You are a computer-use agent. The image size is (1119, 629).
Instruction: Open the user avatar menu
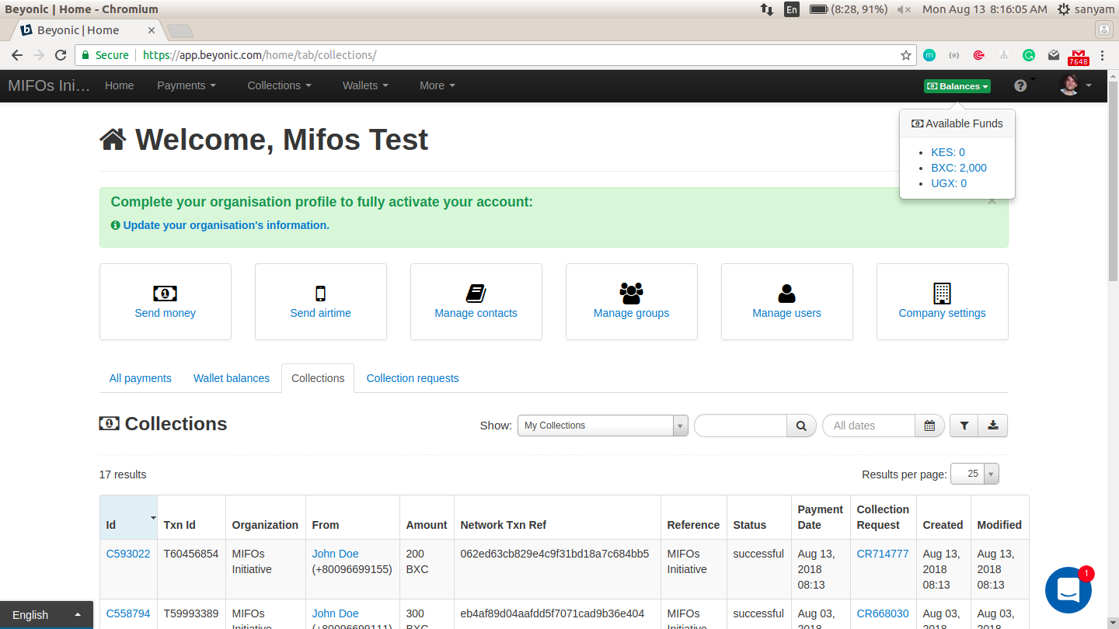click(1075, 85)
